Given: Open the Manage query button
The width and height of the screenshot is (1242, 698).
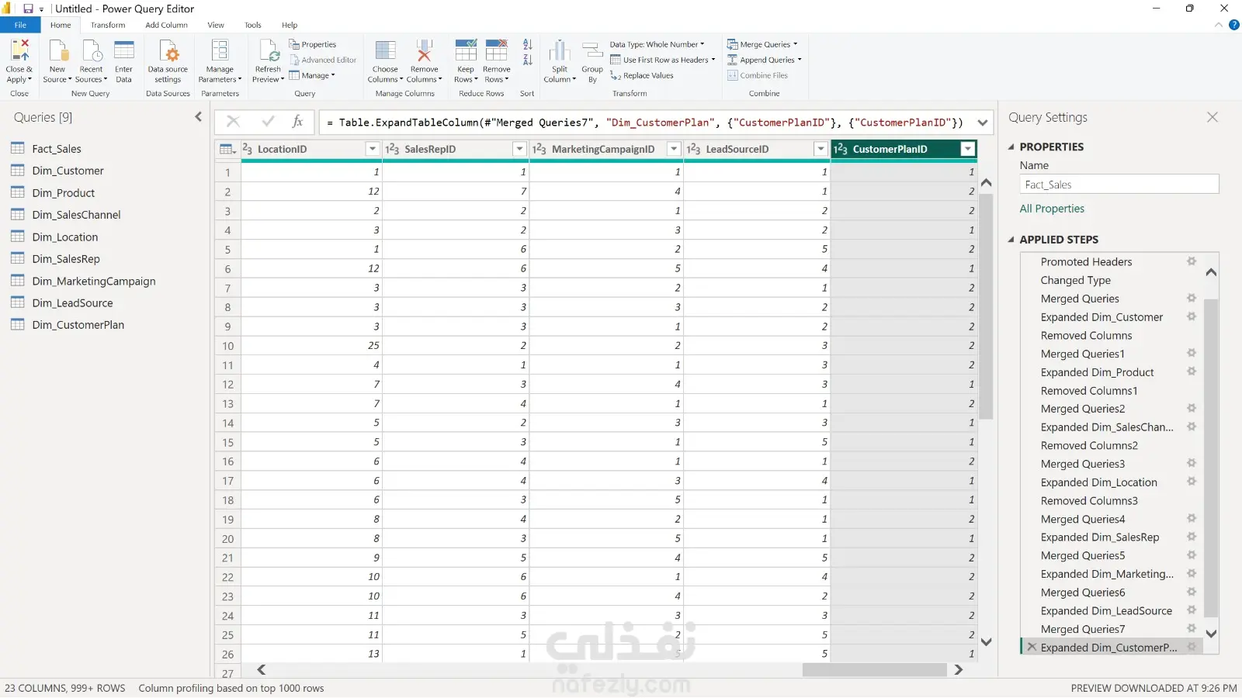Looking at the screenshot, I should click(312, 75).
